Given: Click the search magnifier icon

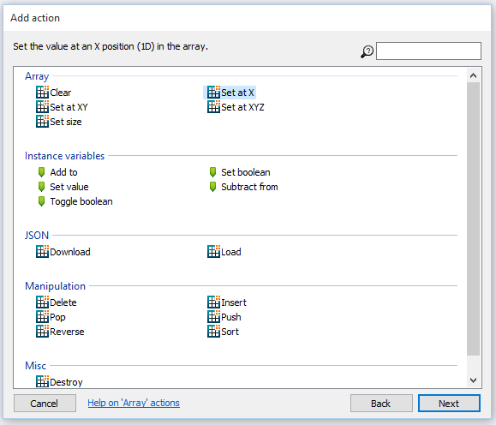Looking at the screenshot, I should 367,51.
